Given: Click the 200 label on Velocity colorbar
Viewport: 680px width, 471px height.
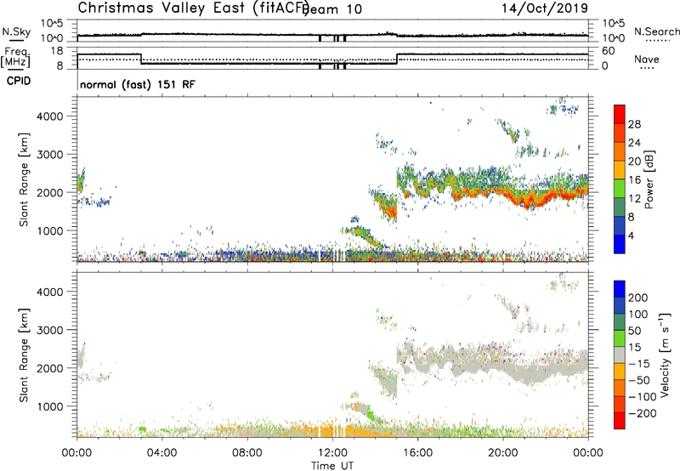Looking at the screenshot, I should (x=638, y=298).
